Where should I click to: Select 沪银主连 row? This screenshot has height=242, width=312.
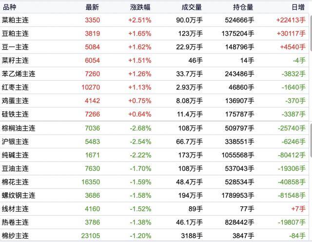(x=154, y=141)
